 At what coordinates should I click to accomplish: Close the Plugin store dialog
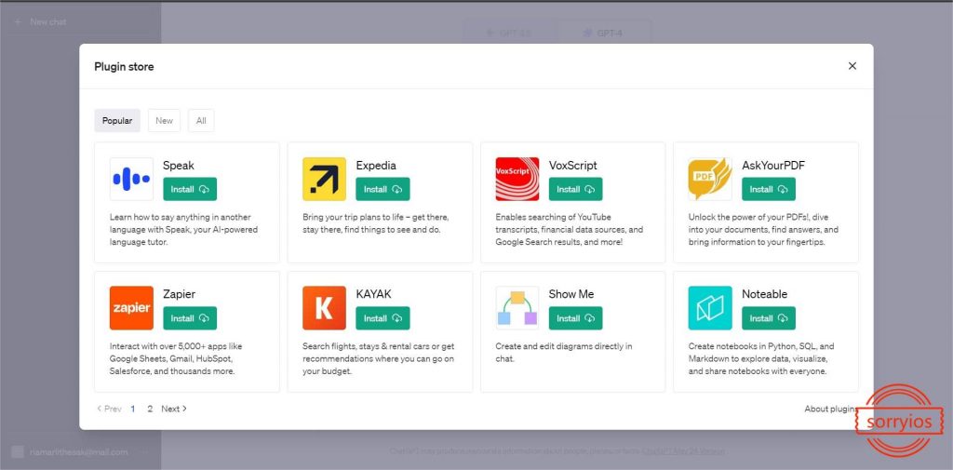pyautogui.click(x=852, y=66)
